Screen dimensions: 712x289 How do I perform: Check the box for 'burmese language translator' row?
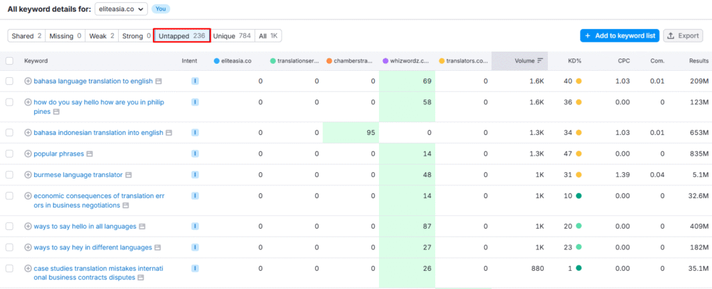(x=10, y=175)
